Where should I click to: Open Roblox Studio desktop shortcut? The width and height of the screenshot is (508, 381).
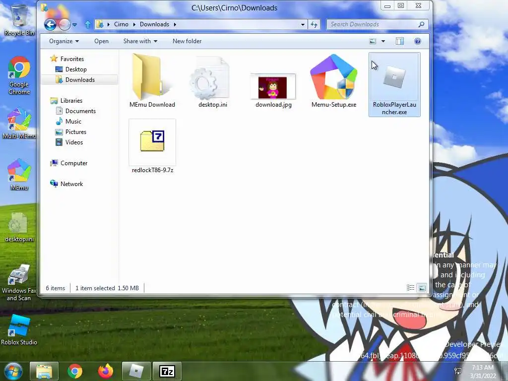(x=19, y=330)
